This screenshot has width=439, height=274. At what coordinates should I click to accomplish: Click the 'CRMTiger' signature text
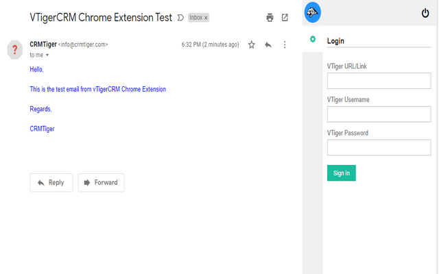click(x=42, y=129)
